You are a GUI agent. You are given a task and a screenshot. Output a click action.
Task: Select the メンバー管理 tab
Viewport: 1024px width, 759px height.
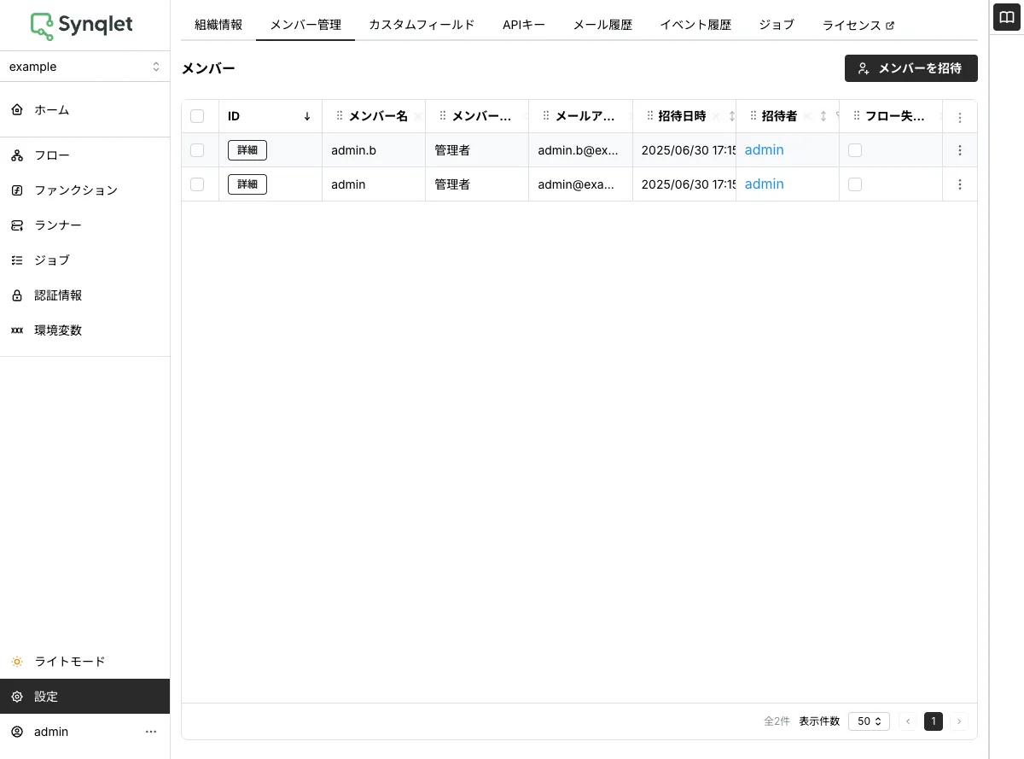(305, 25)
